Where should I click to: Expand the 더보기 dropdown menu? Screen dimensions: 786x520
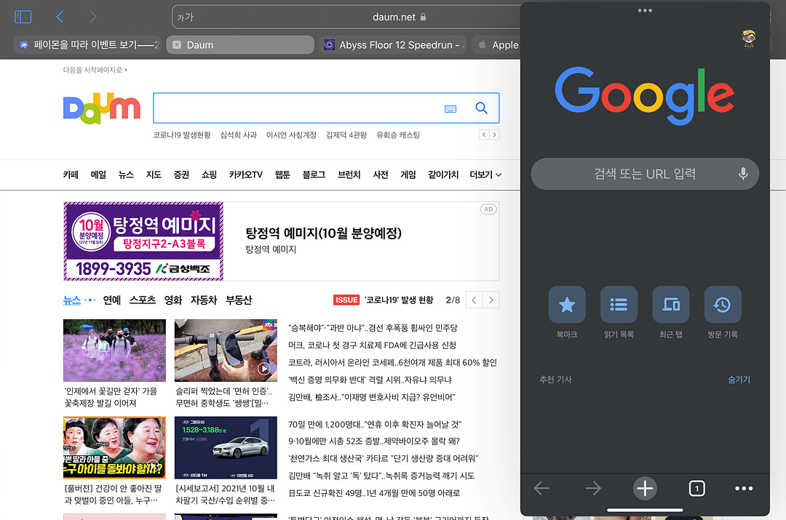click(485, 175)
